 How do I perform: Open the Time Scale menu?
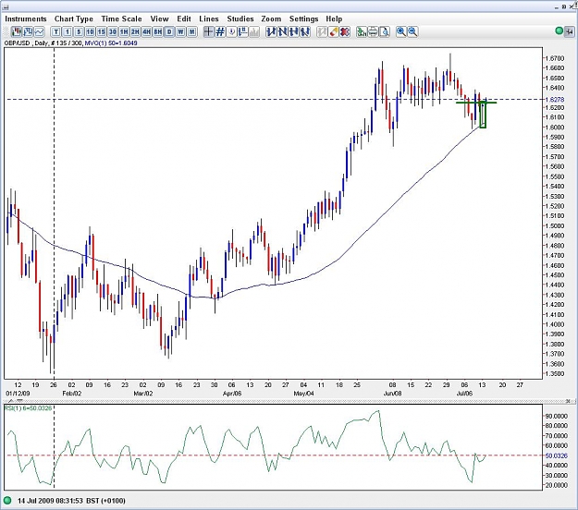(x=122, y=18)
